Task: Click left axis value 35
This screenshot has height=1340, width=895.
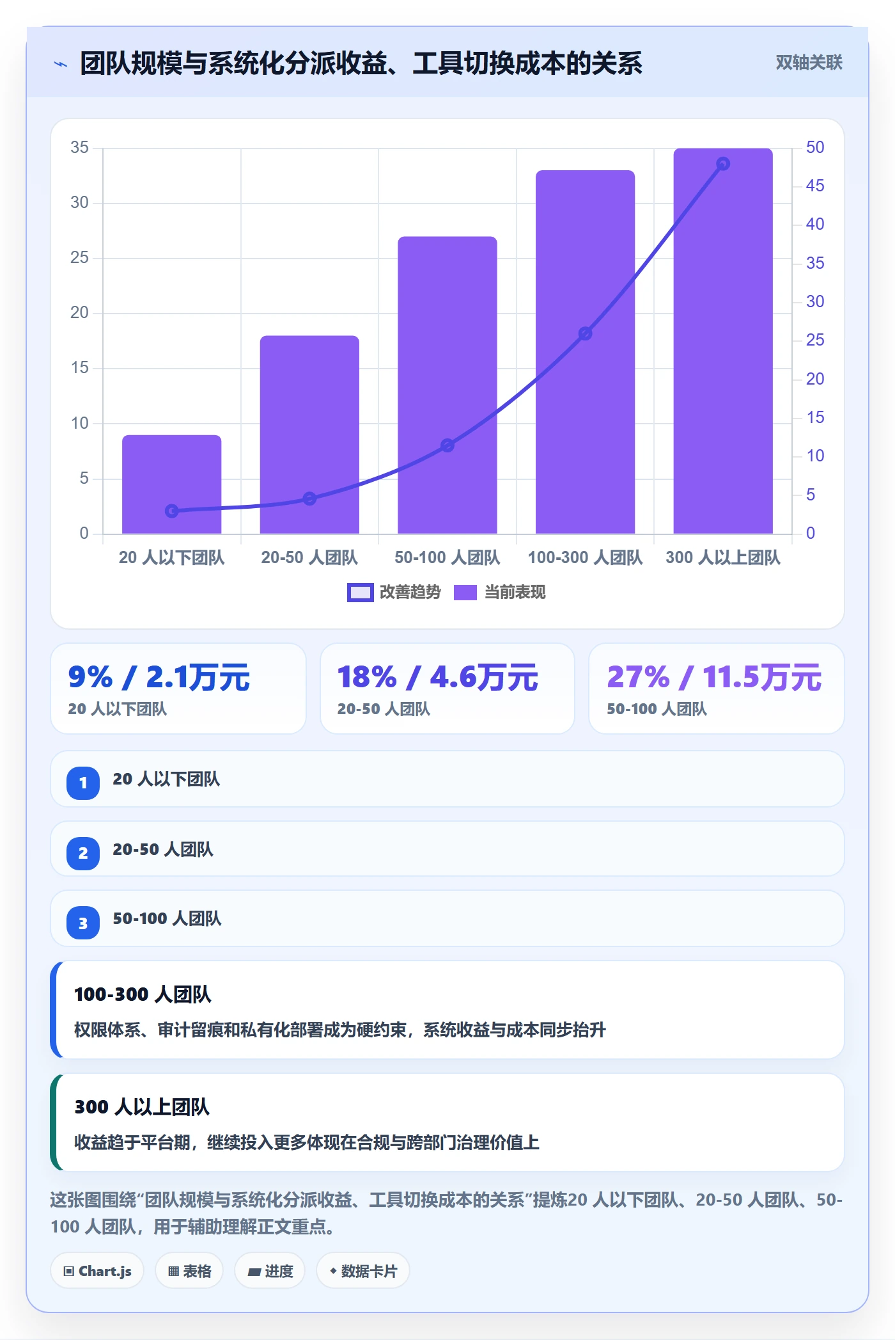Action: [x=80, y=147]
